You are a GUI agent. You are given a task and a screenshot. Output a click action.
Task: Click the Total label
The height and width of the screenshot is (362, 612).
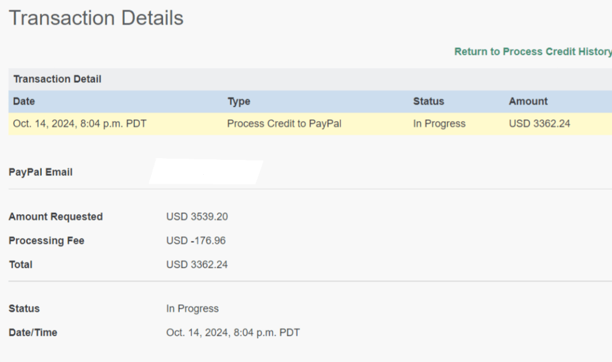click(x=21, y=265)
